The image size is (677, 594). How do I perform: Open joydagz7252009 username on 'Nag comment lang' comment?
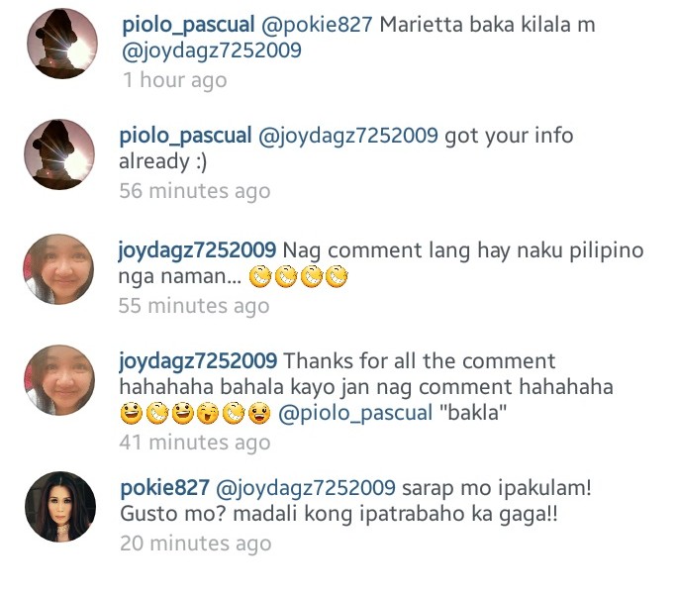197,251
